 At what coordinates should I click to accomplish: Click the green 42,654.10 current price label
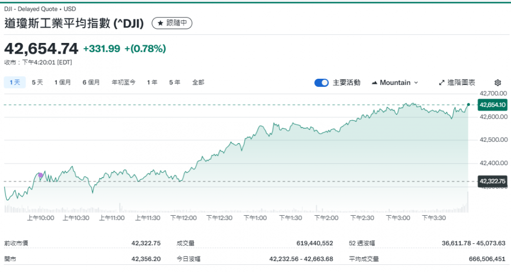tap(492, 105)
